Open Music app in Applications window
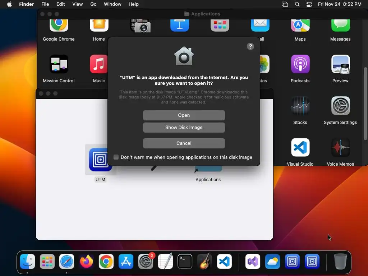This screenshot has width=368, height=276. click(x=99, y=64)
